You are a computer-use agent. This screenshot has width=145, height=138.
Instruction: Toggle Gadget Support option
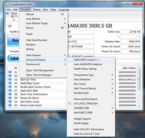[91, 119]
